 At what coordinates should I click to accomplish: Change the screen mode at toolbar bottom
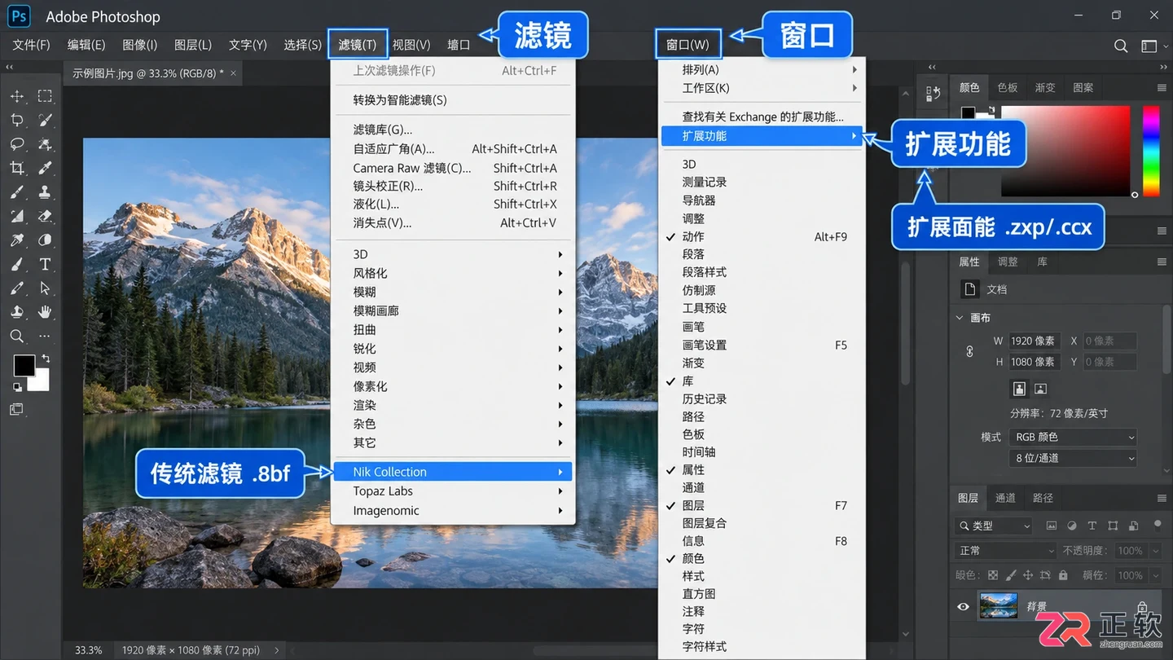click(17, 409)
